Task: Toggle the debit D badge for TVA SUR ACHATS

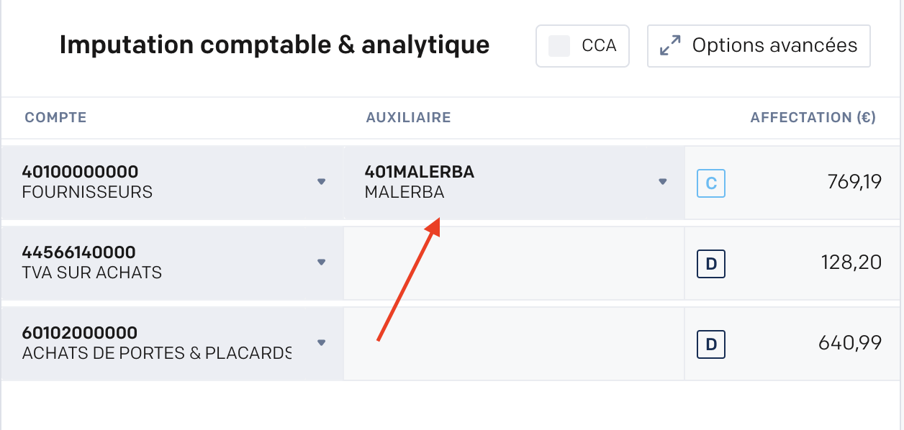Action: (x=710, y=264)
